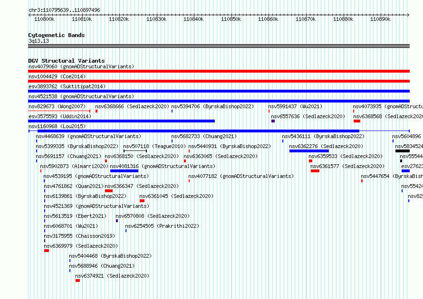This screenshot has height=299, width=423.
Task: Open nsv5691157 (Chuang2021) variant label
Action: (68, 156)
